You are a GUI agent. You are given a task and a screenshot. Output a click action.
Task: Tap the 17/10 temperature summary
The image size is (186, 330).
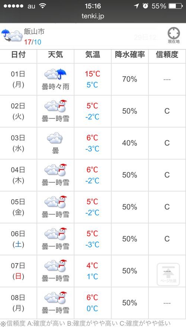coord(33,42)
